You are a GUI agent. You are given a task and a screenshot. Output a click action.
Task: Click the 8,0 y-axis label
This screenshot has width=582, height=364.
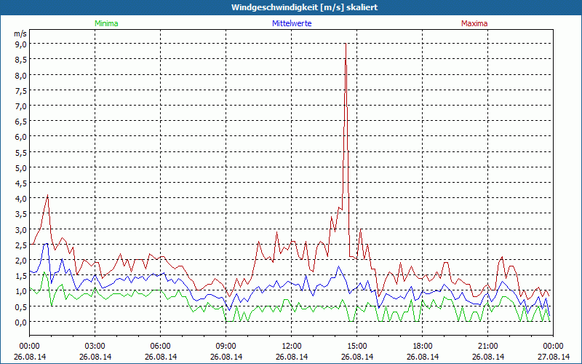point(20,75)
